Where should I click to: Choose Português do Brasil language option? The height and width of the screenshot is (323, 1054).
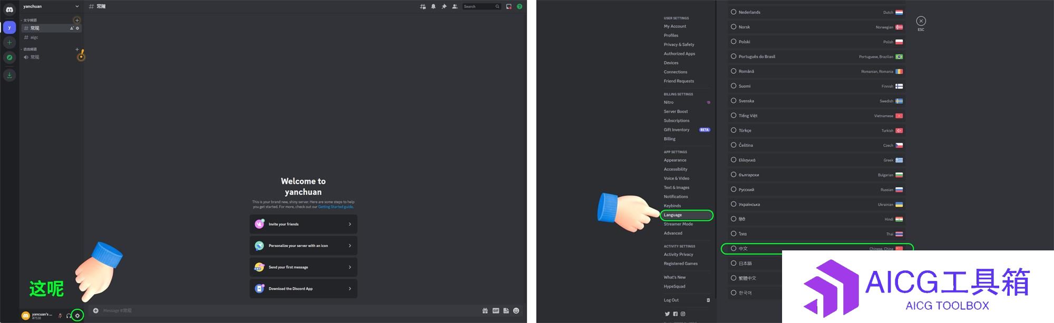point(817,56)
